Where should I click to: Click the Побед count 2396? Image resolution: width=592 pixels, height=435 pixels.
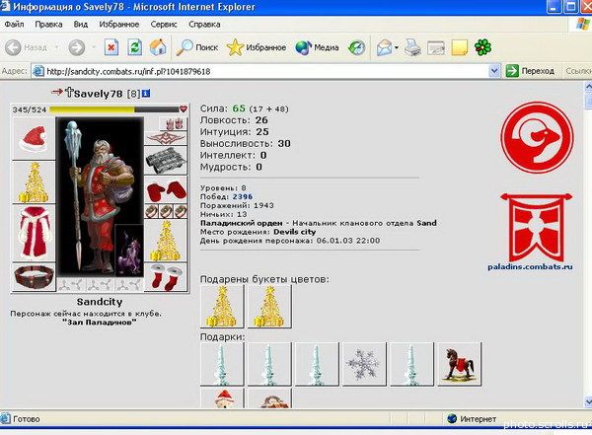click(243, 196)
